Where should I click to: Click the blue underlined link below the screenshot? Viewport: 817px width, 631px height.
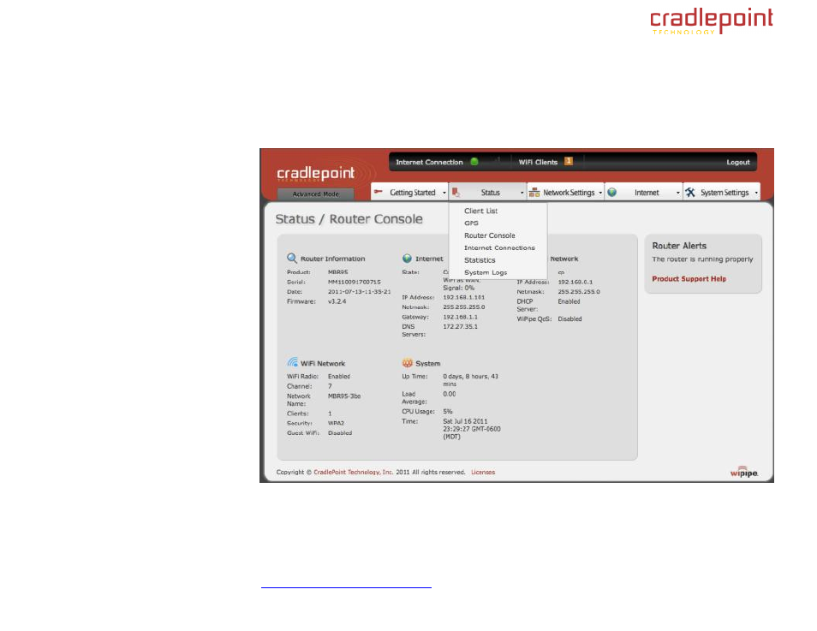pos(346,586)
